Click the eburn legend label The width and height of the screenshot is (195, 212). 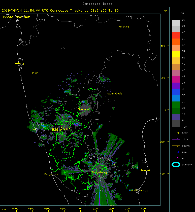point(186,146)
